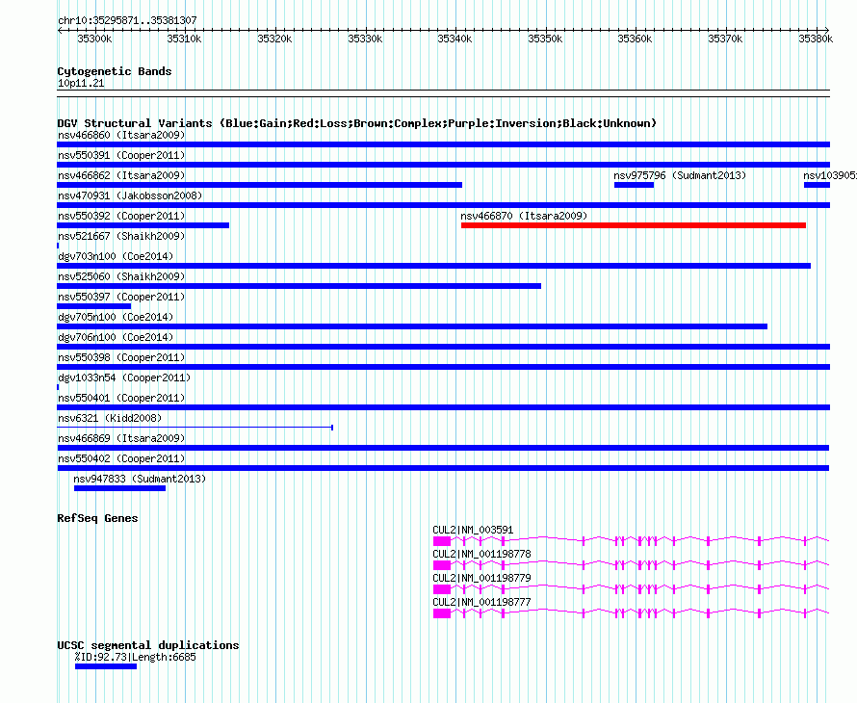Select the 35370k ruler tick label

(x=725, y=39)
